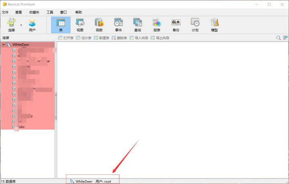Select the WhiteDeer connection in tree
289x184 pixels.
(x=21, y=44)
